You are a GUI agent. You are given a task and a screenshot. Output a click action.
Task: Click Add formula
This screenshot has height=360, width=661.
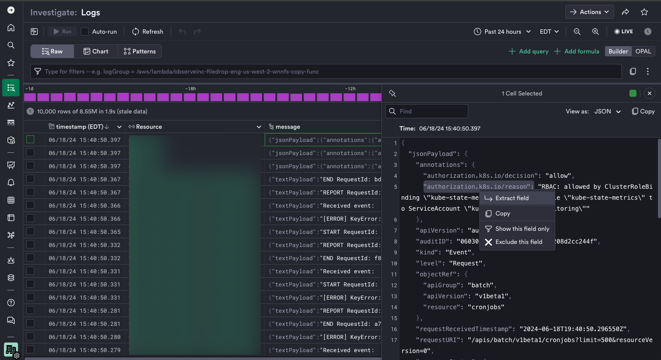[576, 51]
